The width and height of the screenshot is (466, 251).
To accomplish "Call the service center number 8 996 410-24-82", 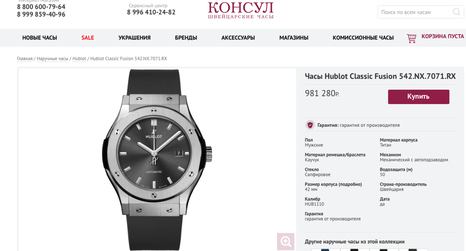I will point(151,12).
